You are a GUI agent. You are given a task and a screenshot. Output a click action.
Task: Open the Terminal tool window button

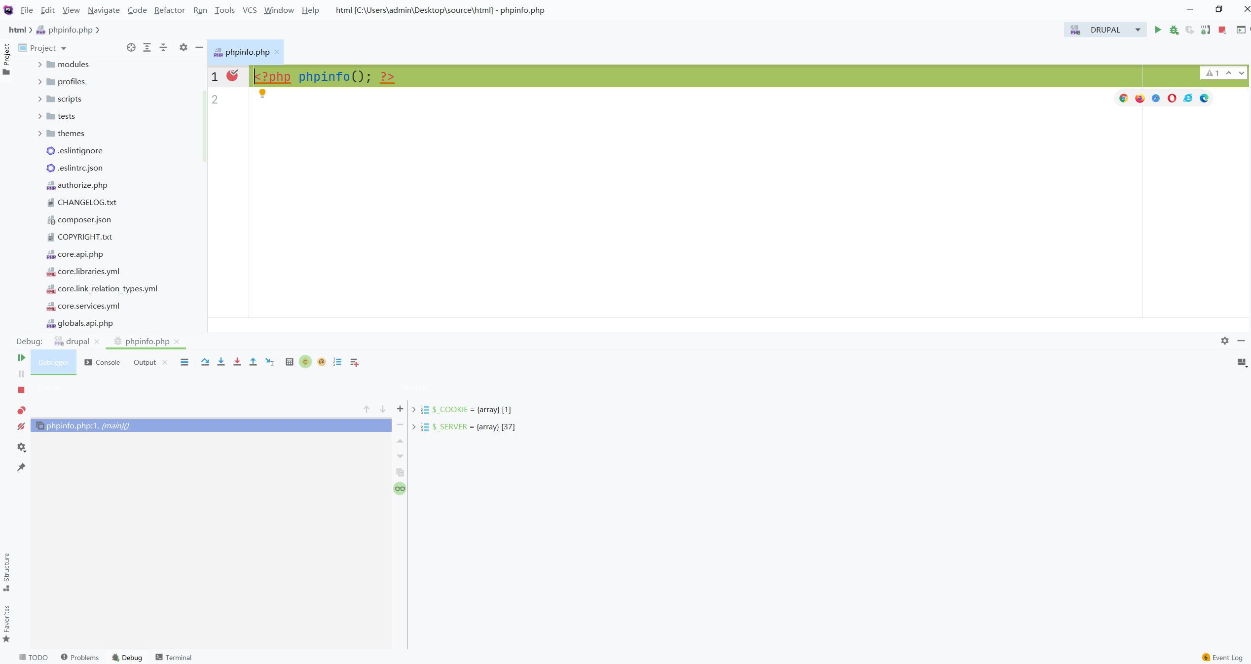tap(174, 657)
